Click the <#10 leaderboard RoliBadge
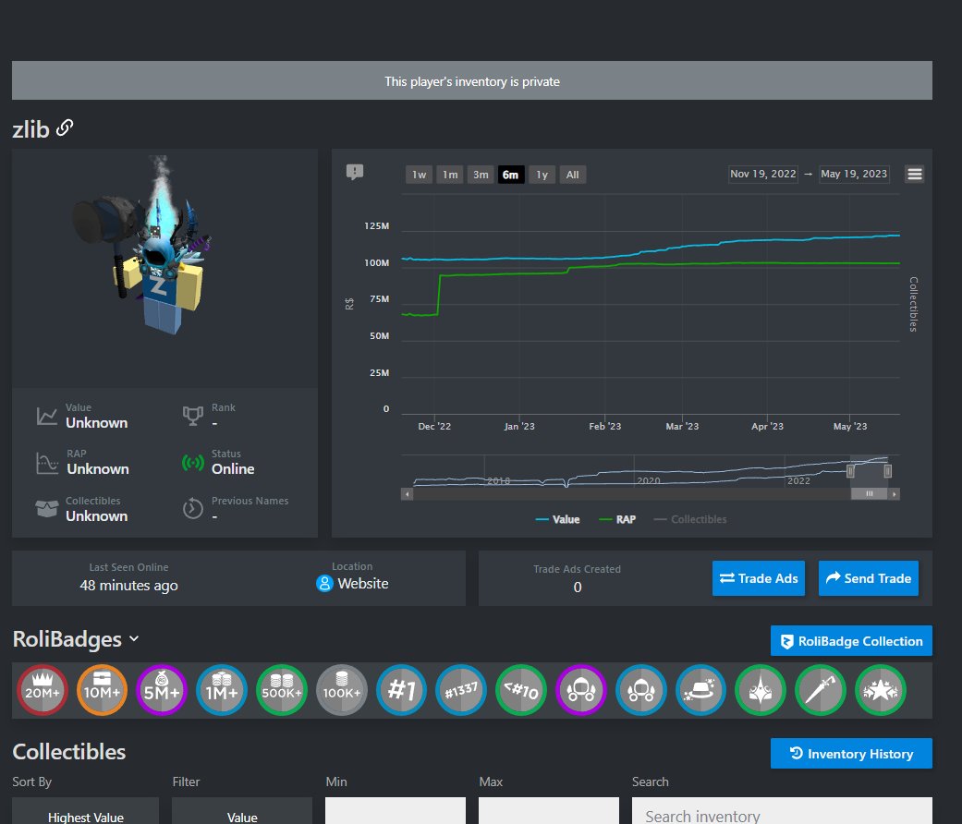The image size is (962, 824). [x=521, y=690]
